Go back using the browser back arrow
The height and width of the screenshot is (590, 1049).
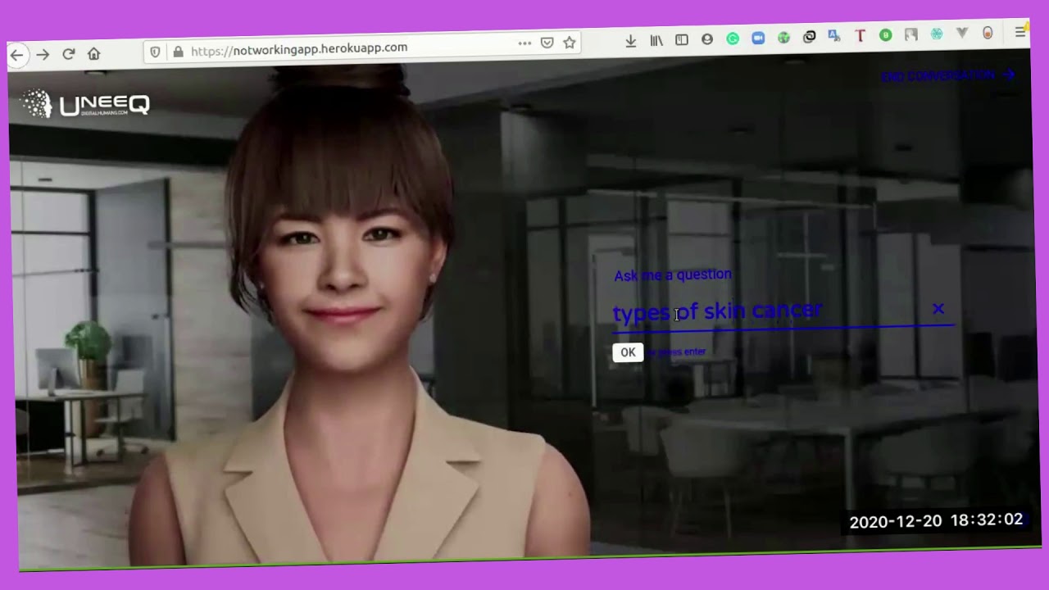click(x=17, y=55)
